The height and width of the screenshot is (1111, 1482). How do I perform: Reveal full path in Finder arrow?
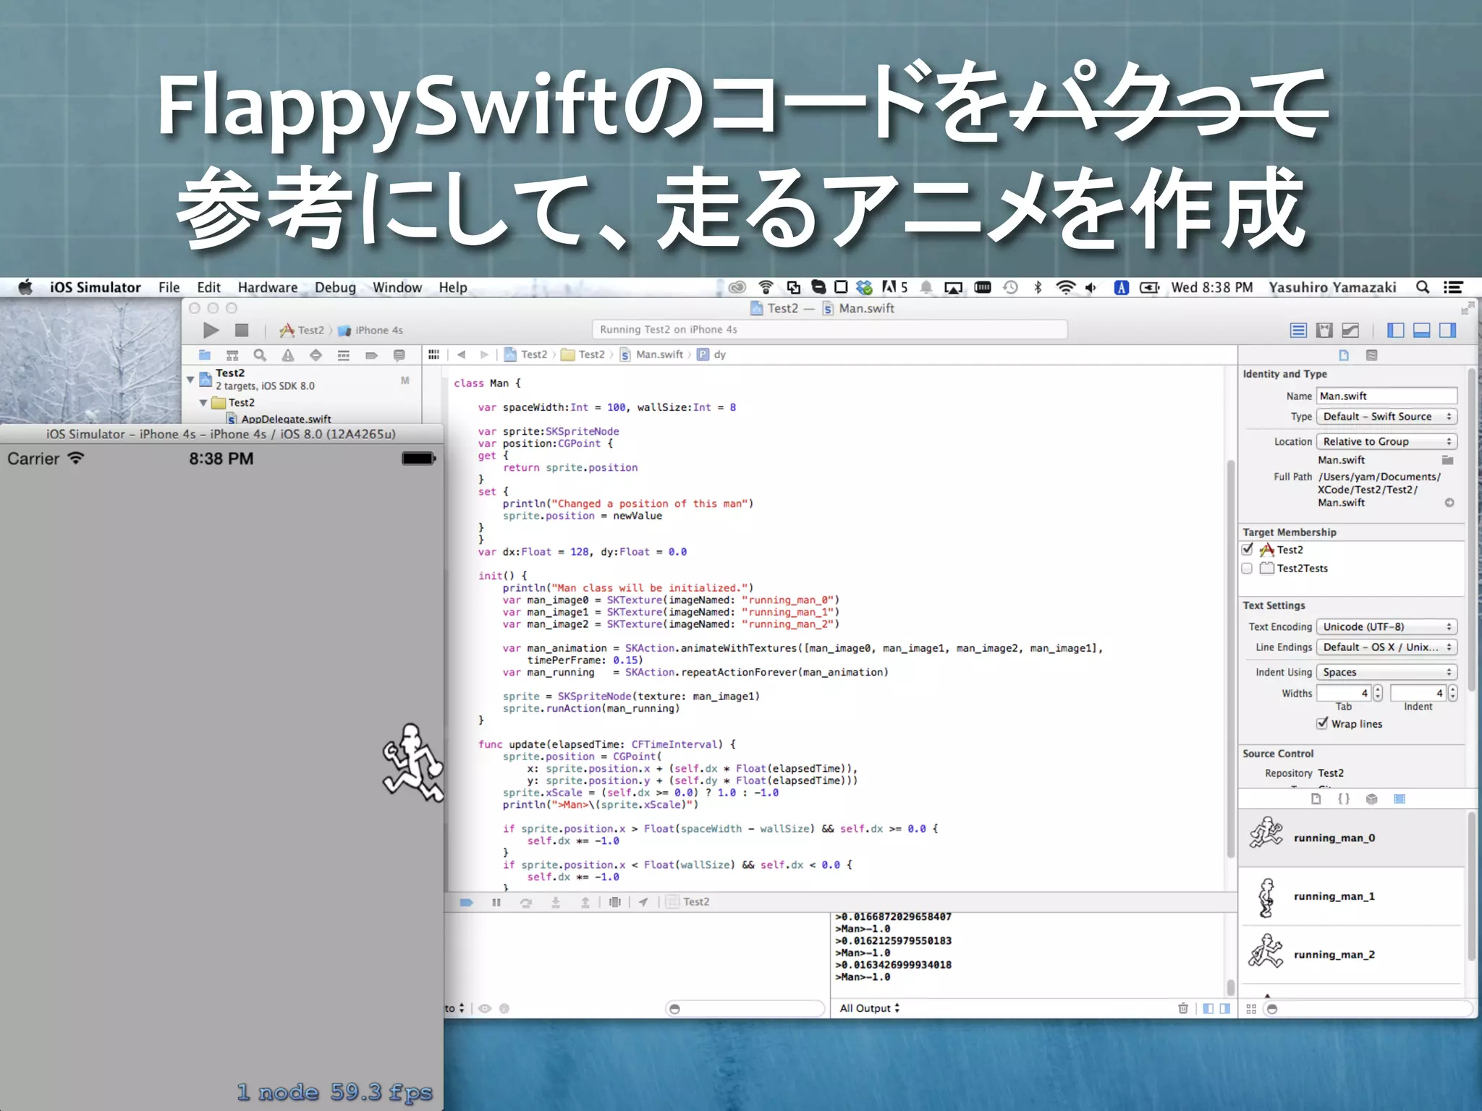click(1449, 503)
